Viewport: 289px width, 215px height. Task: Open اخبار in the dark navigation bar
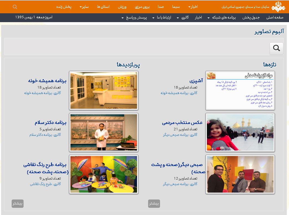click(x=198, y=17)
